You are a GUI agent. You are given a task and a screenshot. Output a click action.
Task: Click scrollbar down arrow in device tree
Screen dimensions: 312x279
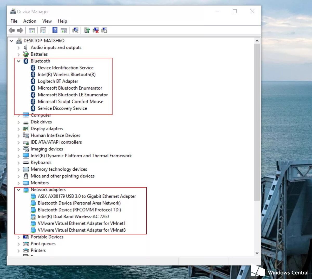pyautogui.click(x=257, y=253)
